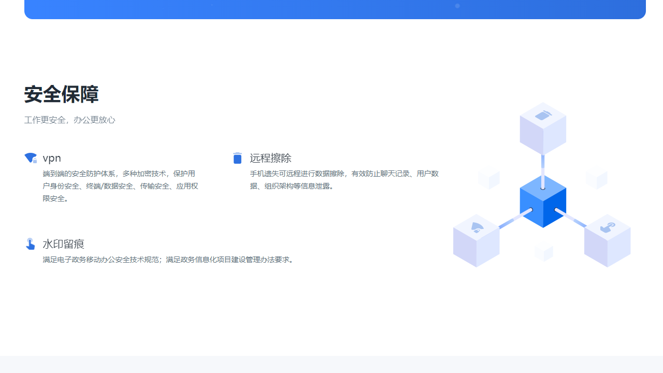Click the small cube below the blue cube

(544, 252)
